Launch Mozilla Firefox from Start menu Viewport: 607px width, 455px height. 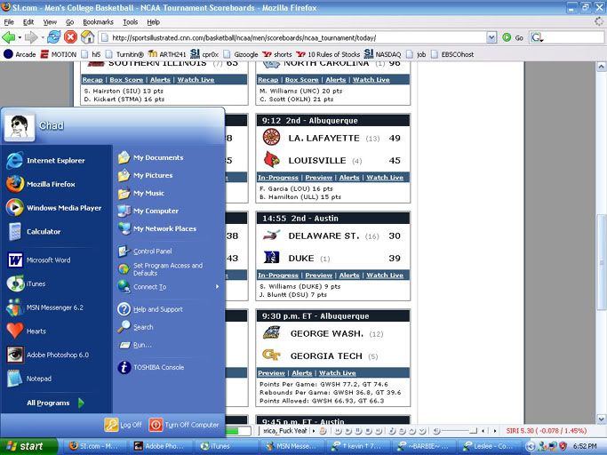(41, 184)
